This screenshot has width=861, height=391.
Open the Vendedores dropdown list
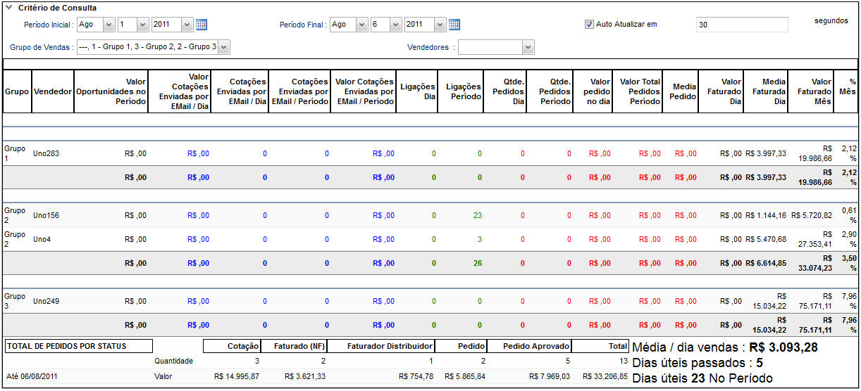496,47
